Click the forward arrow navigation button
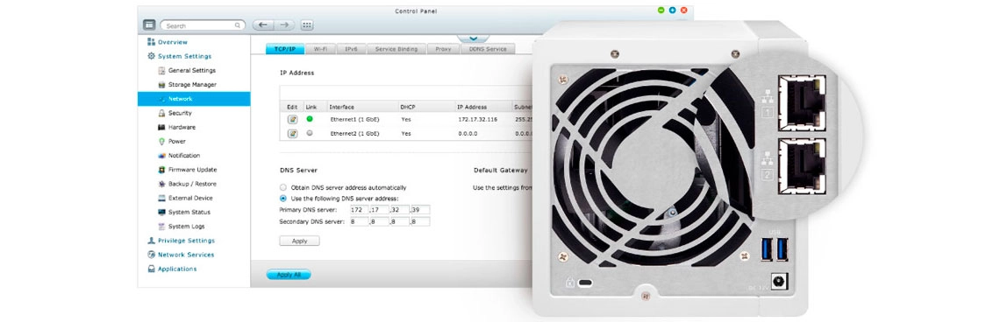The height and width of the screenshot is (322, 1000). point(284,25)
